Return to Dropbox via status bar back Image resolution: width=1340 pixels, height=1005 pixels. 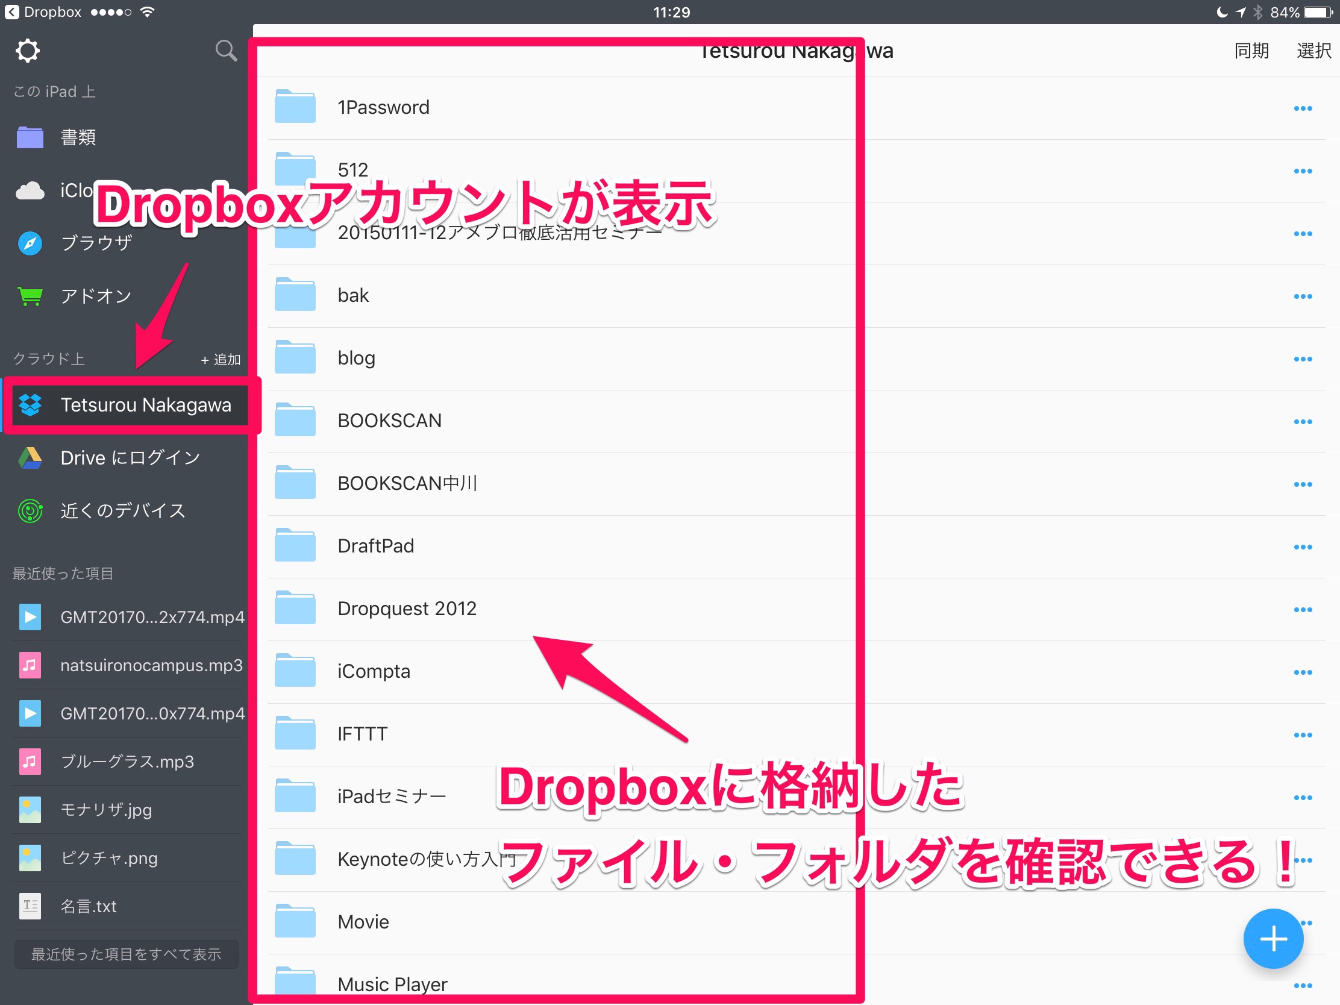click(x=42, y=12)
